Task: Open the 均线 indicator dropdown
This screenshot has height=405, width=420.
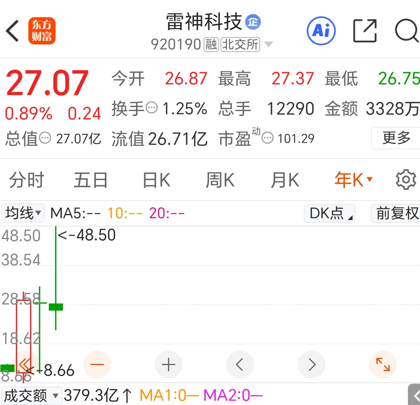Action: 23,213
